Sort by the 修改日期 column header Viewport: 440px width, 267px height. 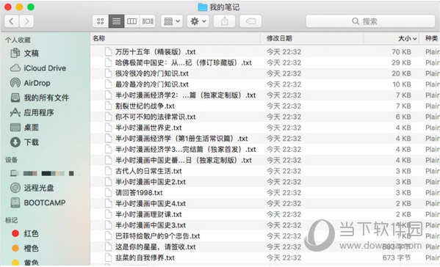coord(279,38)
